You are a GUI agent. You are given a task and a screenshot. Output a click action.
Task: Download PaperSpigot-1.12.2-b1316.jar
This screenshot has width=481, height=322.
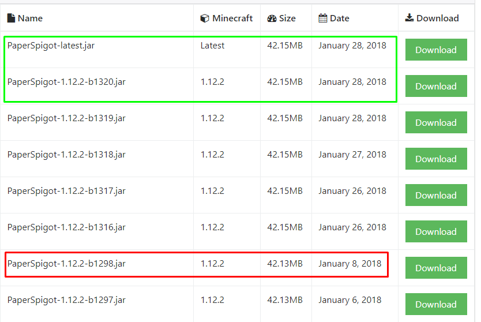(x=435, y=232)
